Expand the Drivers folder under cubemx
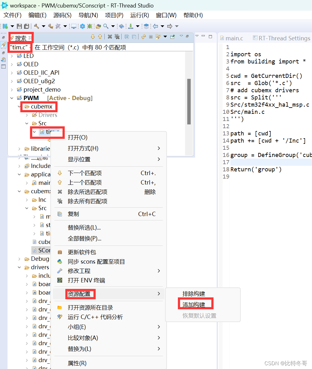312x369 pixels. pyautogui.click(x=27, y=115)
